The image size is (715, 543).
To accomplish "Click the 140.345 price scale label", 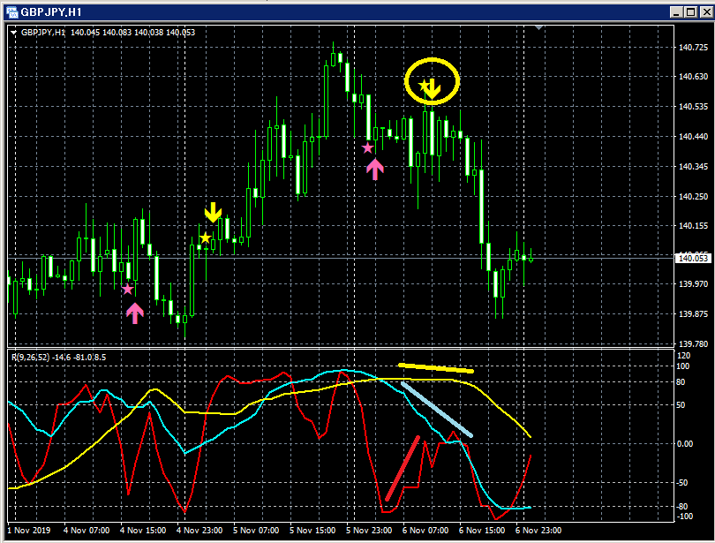I will point(693,166).
